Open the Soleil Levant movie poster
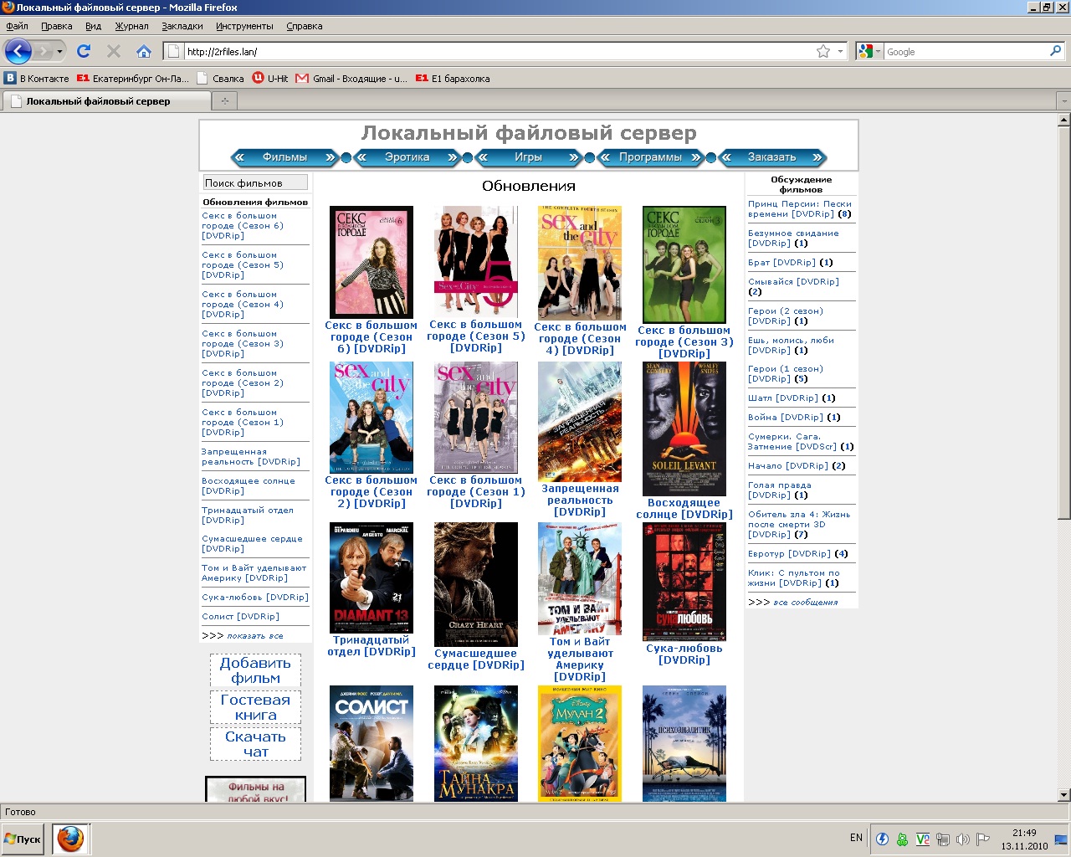This screenshot has width=1071, height=857. click(684, 428)
